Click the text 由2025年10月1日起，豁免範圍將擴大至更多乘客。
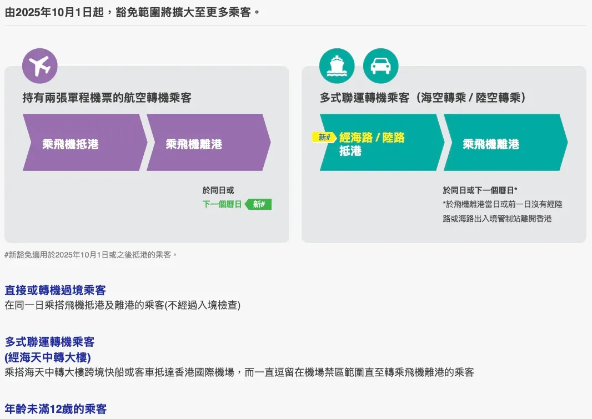 point(133,12)
